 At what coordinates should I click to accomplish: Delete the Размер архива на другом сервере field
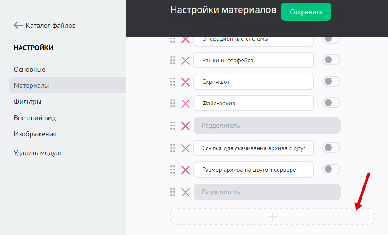click(x=185, y=170)
